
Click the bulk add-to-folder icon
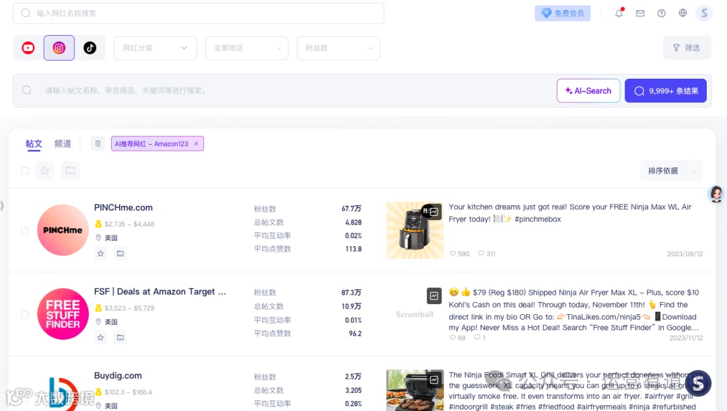(x=71, y=170)
